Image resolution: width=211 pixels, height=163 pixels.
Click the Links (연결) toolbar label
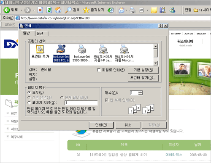(188, 10)
